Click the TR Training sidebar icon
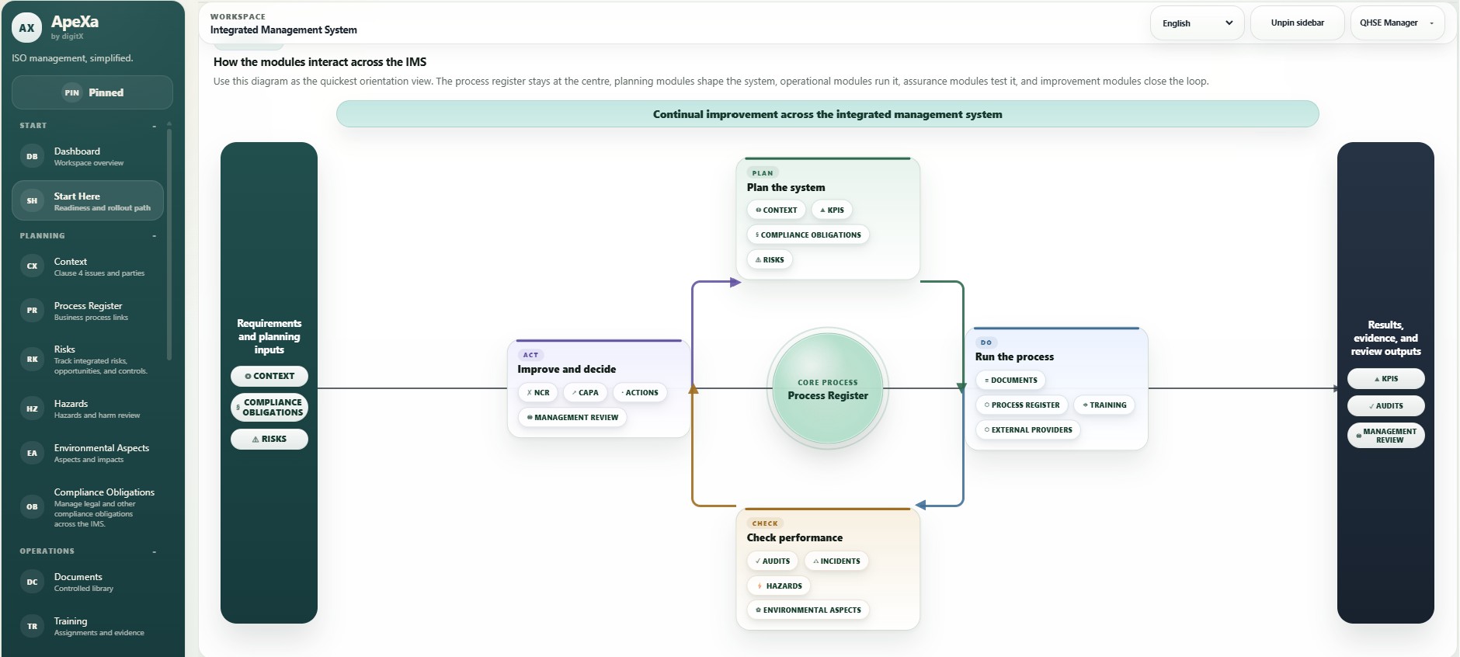This screenshot has width=1460, height=657. pyautogui.click(x=32, y=626)
